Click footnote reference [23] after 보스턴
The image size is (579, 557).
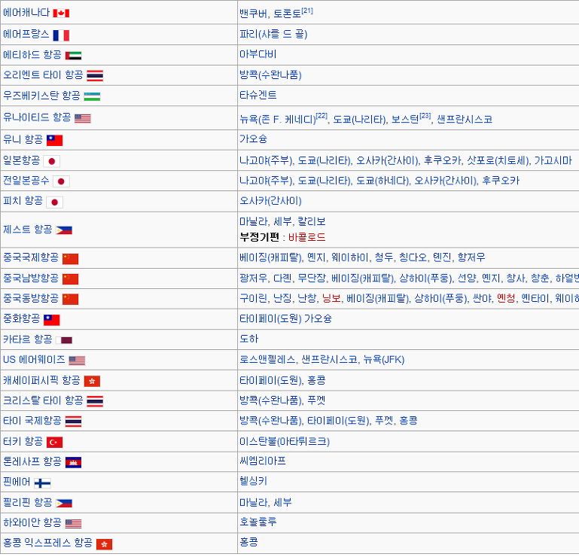pyautogui.click(x=425, y=116)
